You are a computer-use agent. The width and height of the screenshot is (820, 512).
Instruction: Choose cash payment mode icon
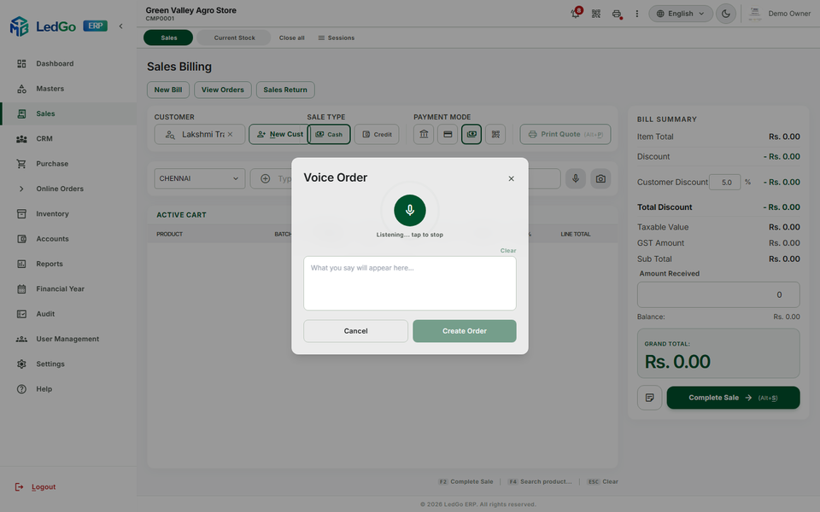(x=471, y=134)
